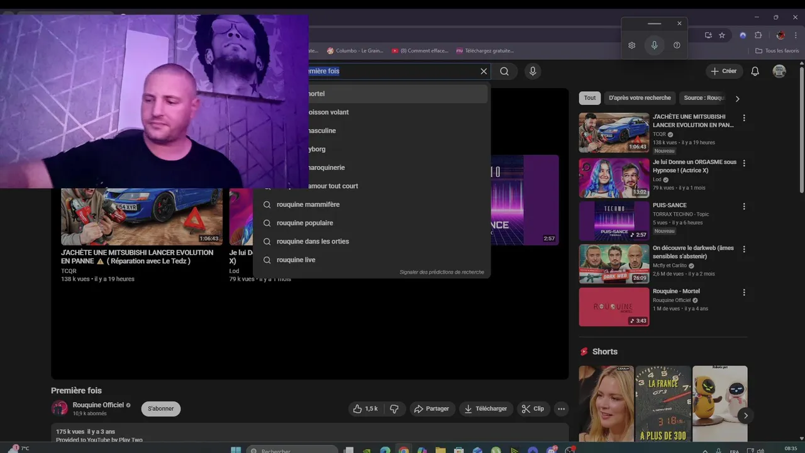Activate the voice typing microphone

655,45
